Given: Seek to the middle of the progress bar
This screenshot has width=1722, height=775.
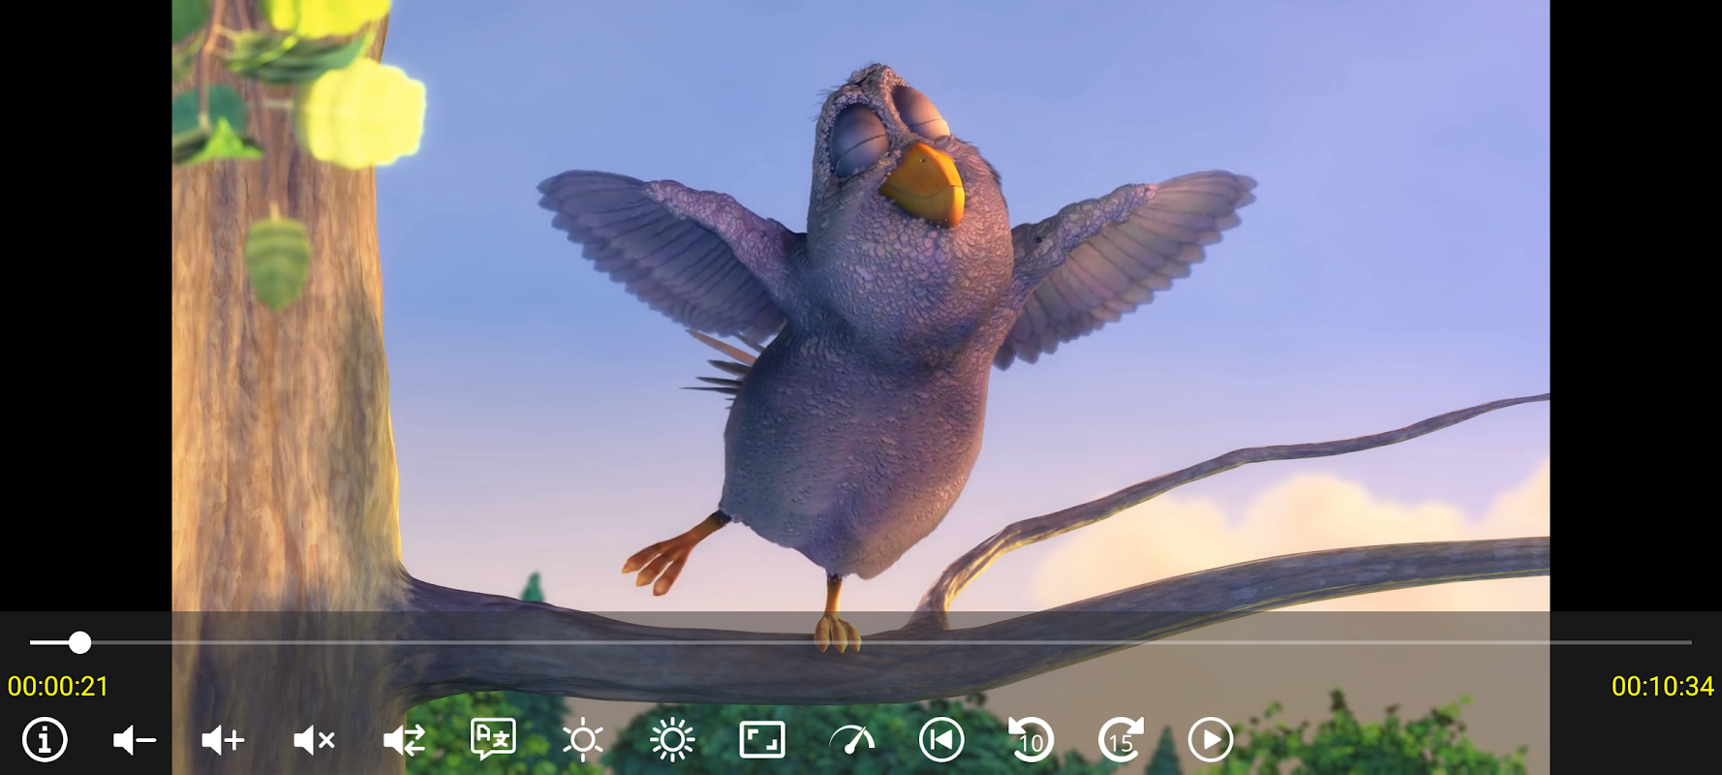Looking at the screenshot, I should (x=861, y=642).
